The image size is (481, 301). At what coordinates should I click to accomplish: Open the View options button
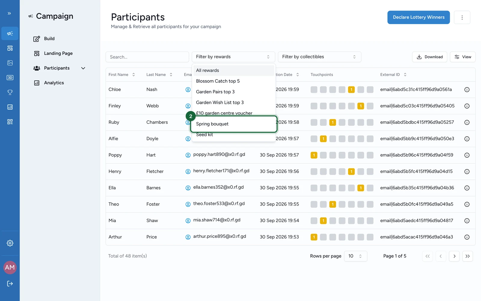click(x=463, y=57)
